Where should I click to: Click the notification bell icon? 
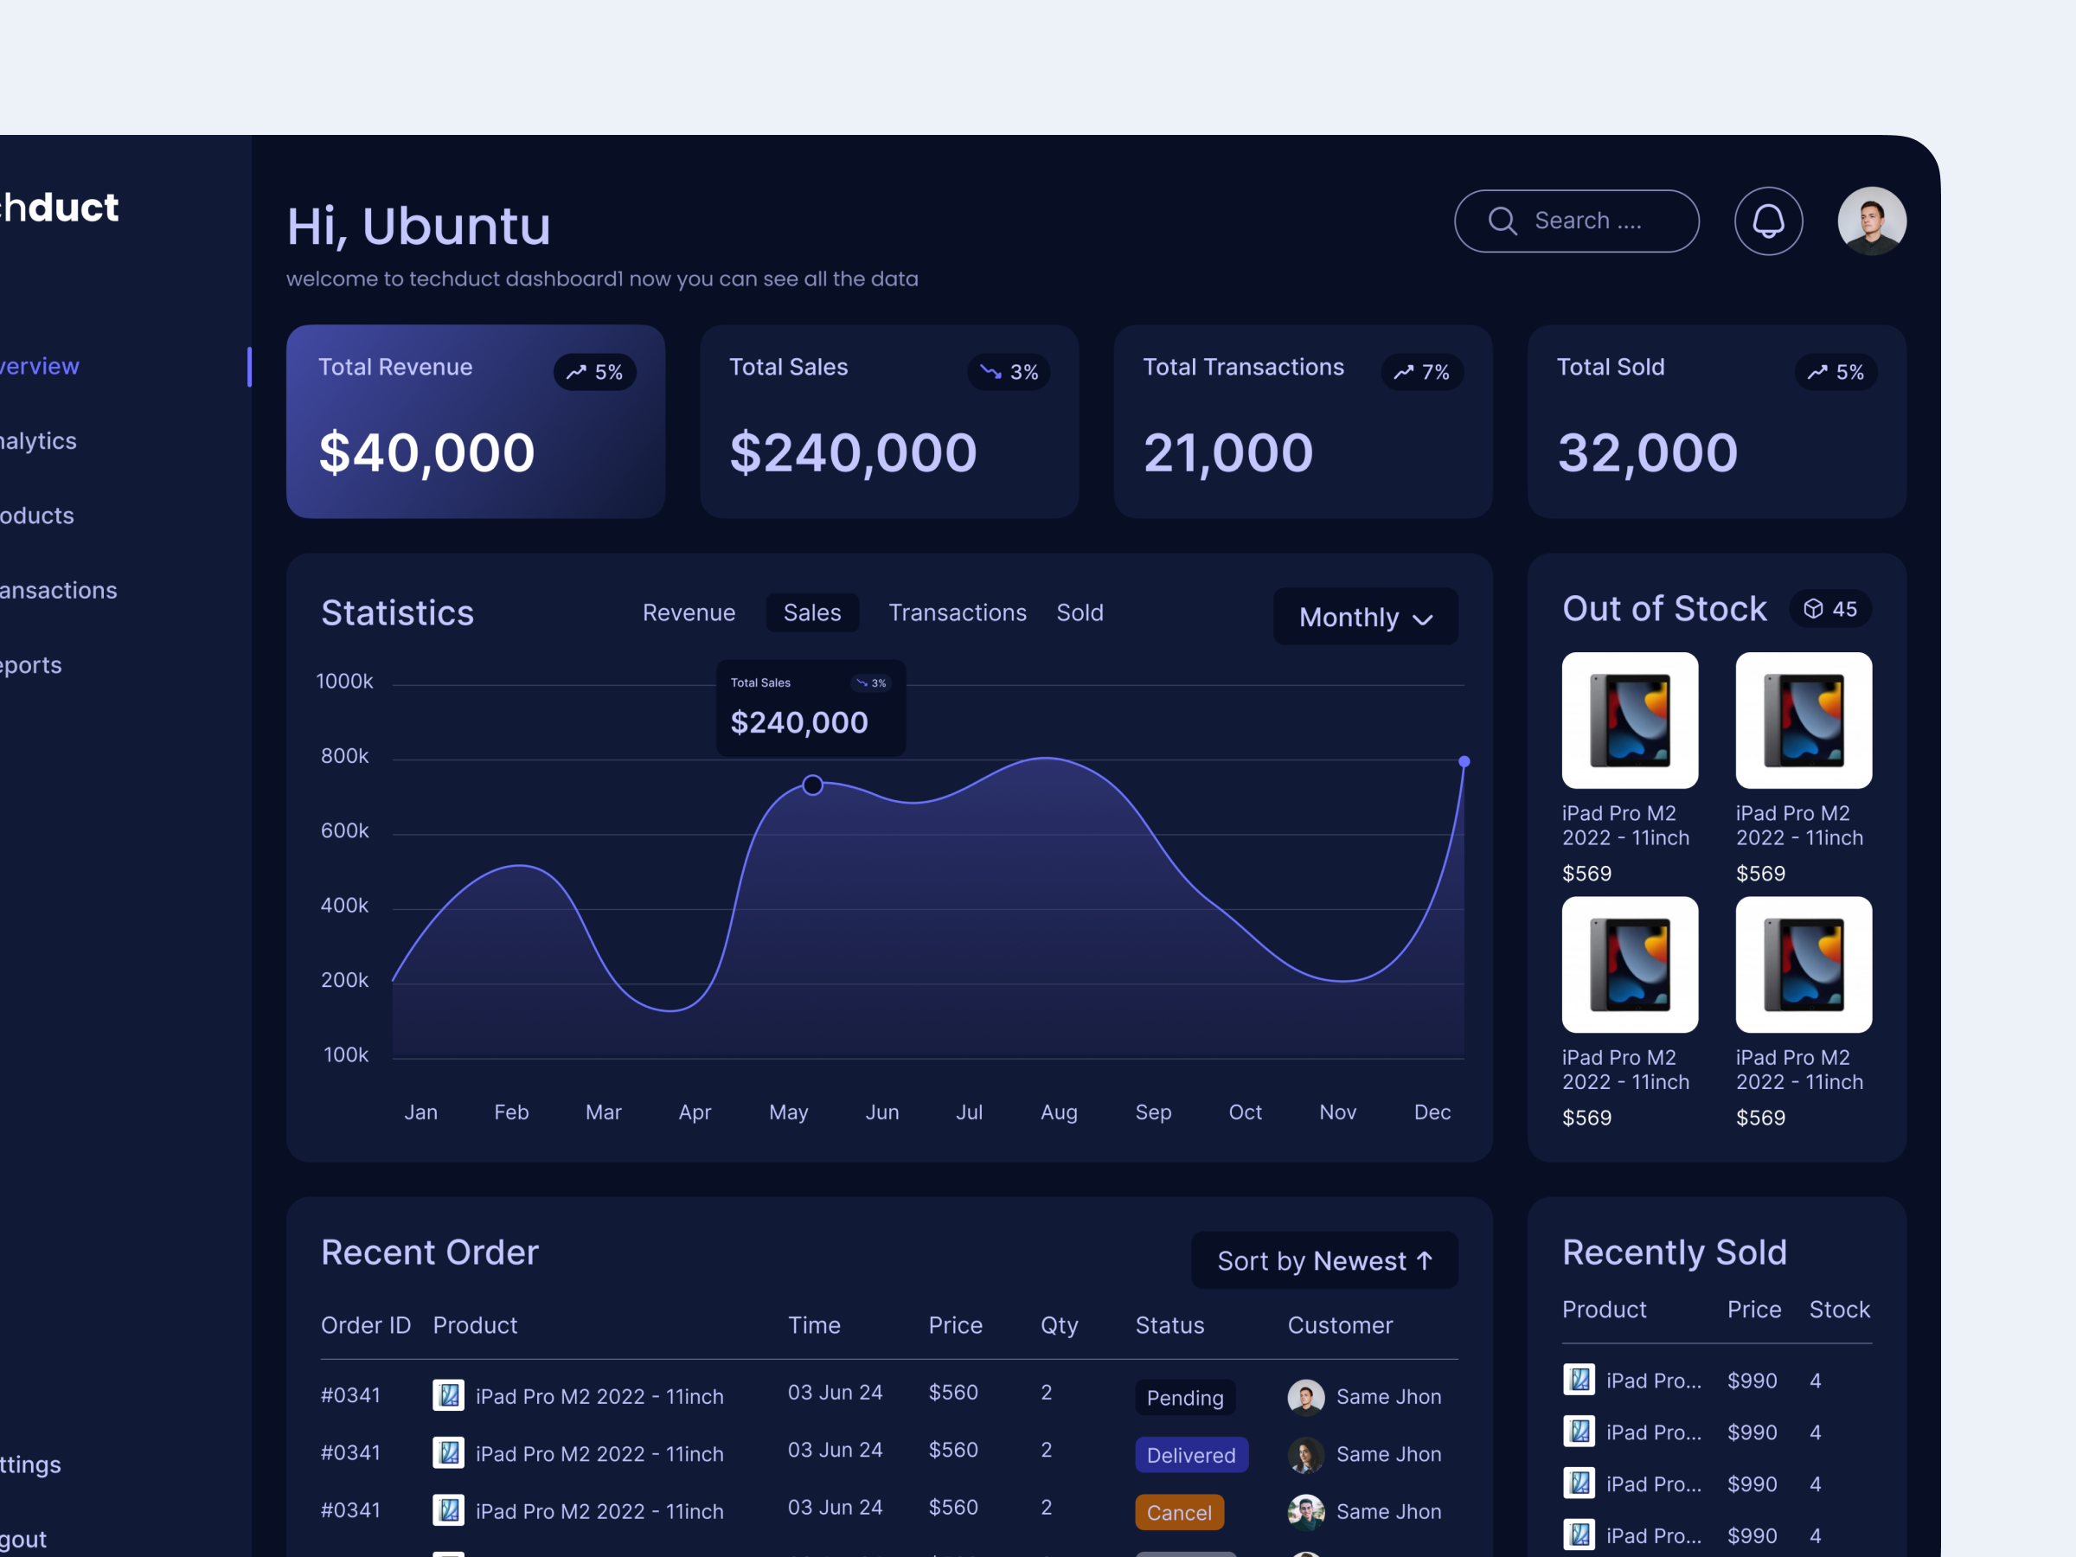tap(1768, 221)
